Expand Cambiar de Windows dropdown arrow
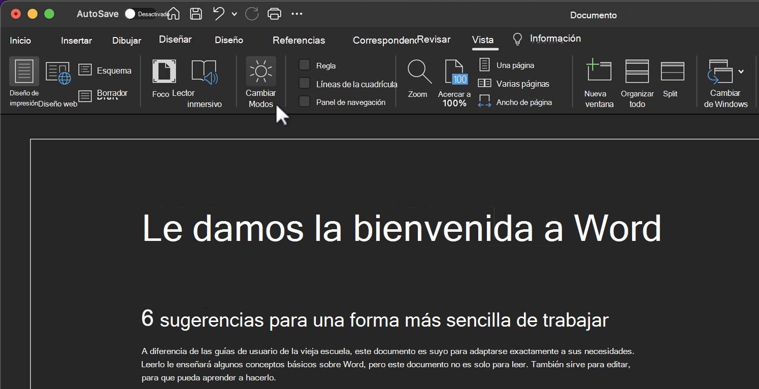The width and height of the screenshot is (759, 389). tap(741, 72)
